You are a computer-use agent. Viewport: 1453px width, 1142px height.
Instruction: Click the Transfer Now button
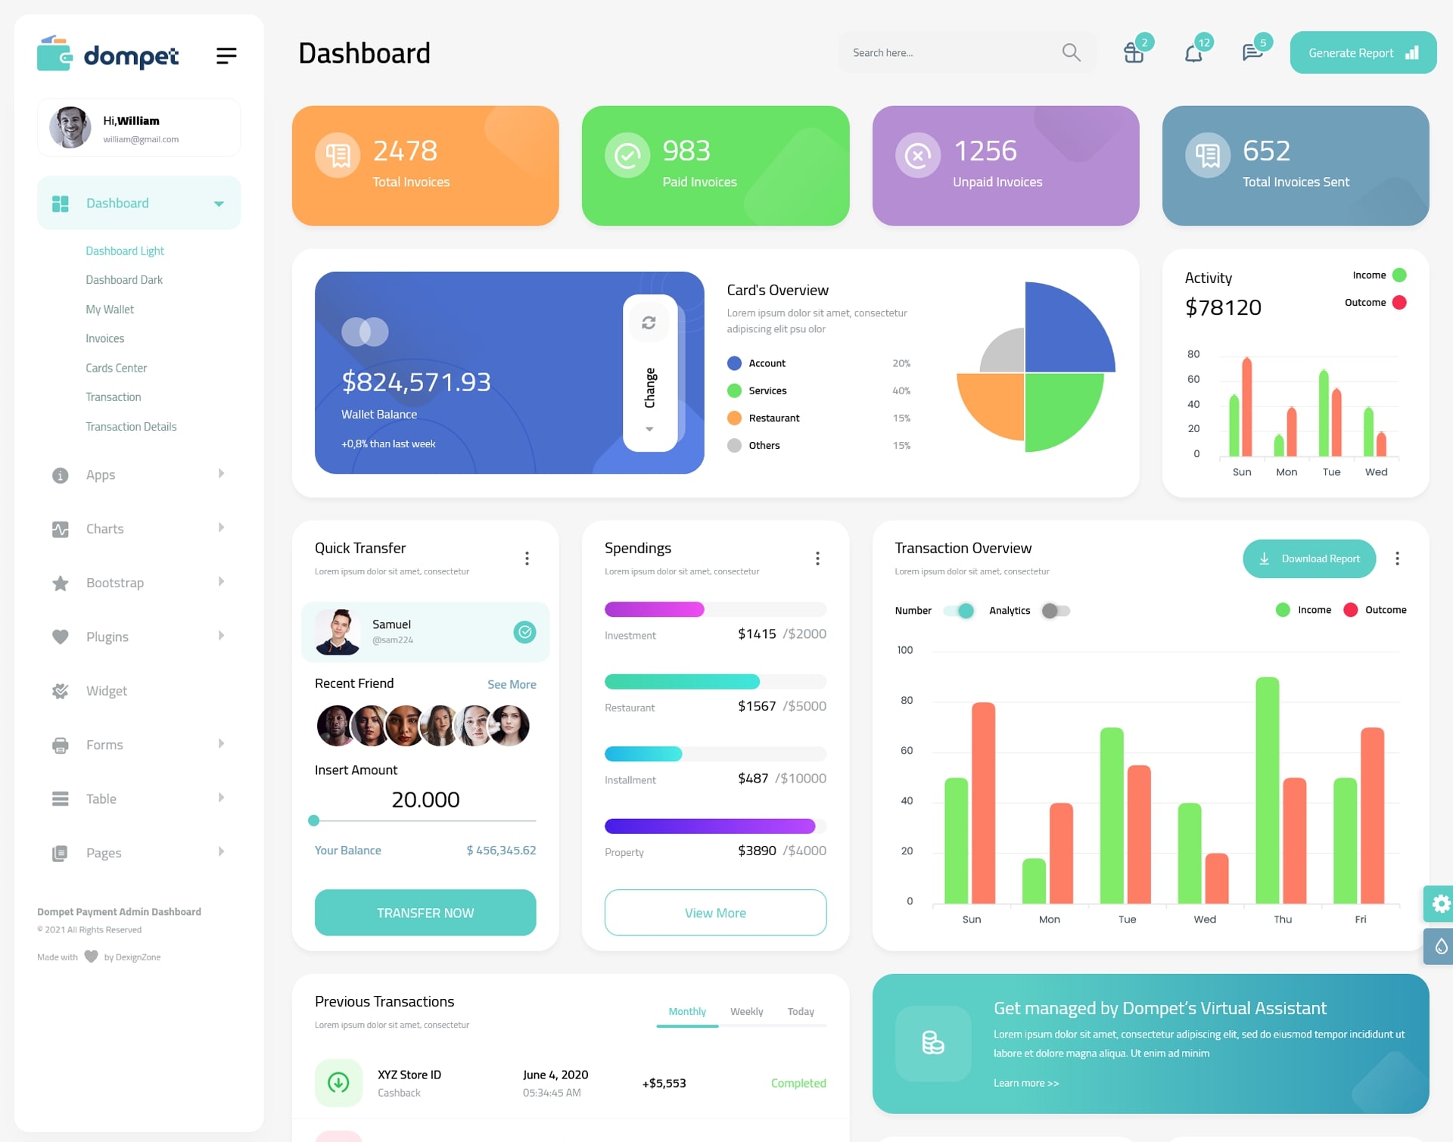point(426,912)
